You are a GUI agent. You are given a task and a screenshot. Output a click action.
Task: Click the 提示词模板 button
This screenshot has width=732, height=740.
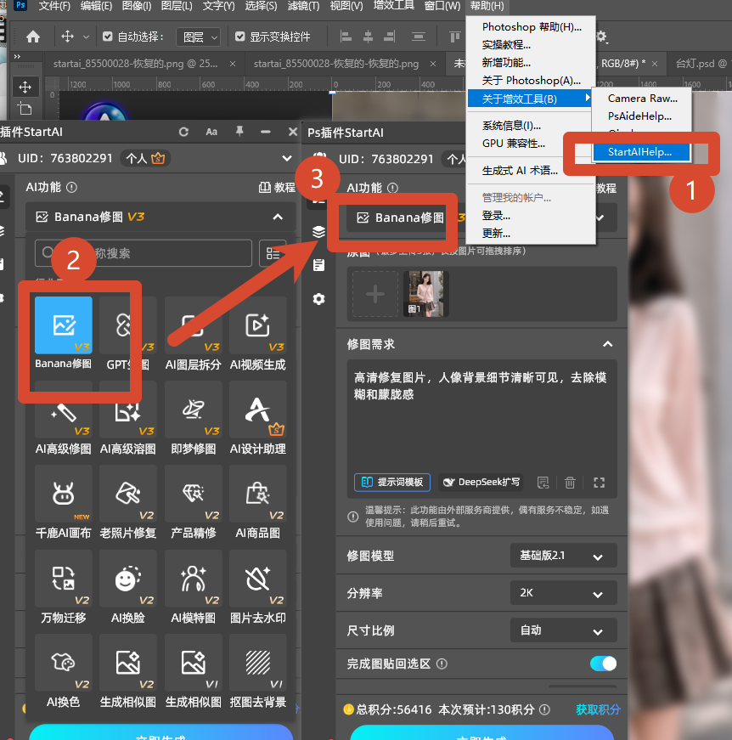[392, 483]
